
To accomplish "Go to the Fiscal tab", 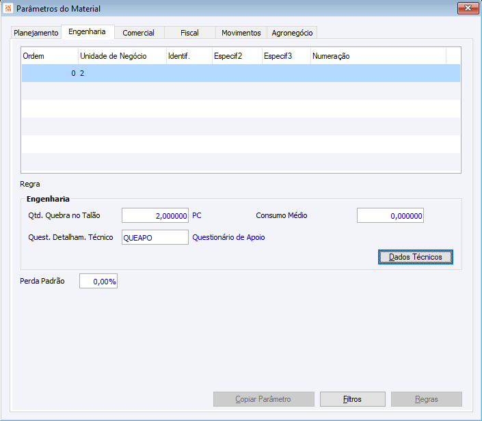I will 189,33.
